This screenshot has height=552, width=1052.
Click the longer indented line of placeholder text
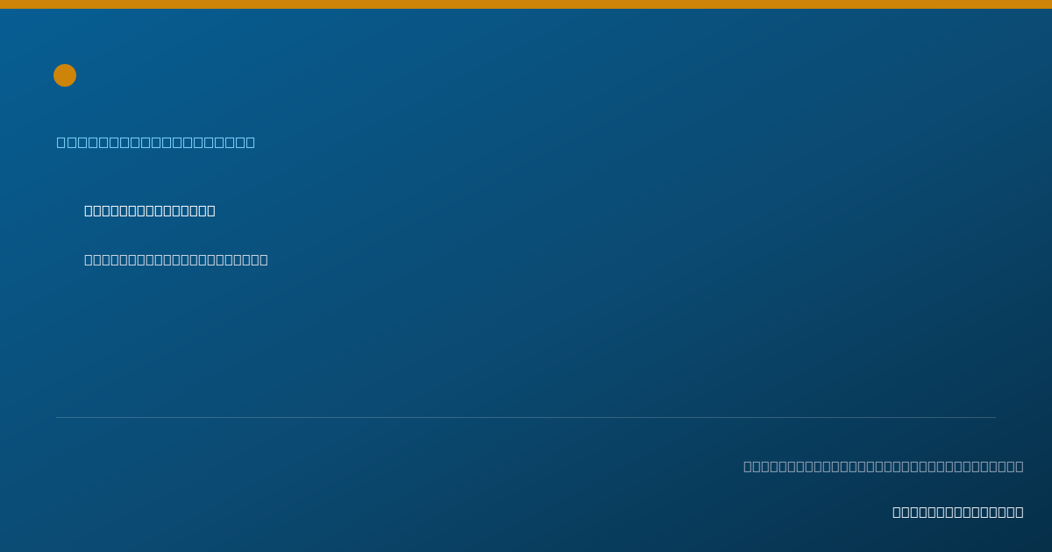176,259
